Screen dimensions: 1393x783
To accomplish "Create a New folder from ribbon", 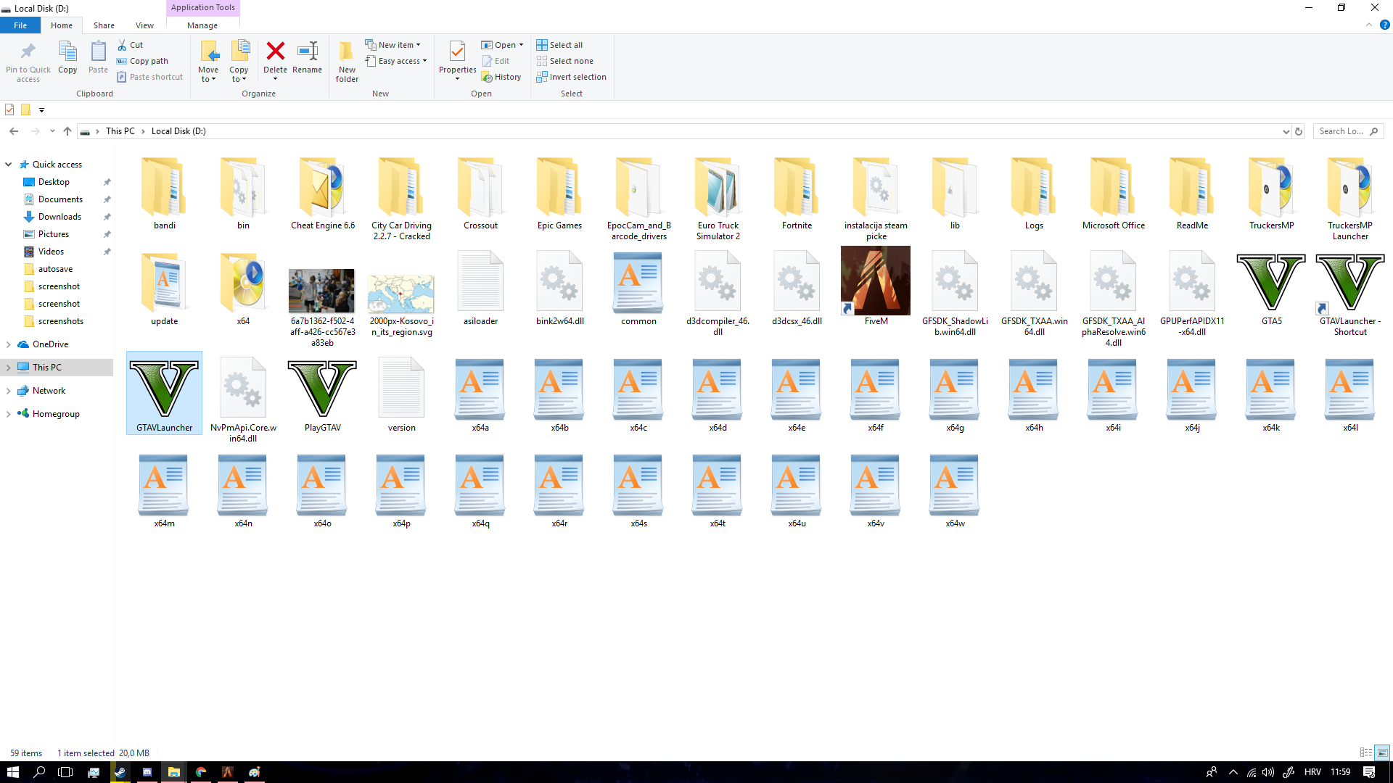I will (347, 62).
